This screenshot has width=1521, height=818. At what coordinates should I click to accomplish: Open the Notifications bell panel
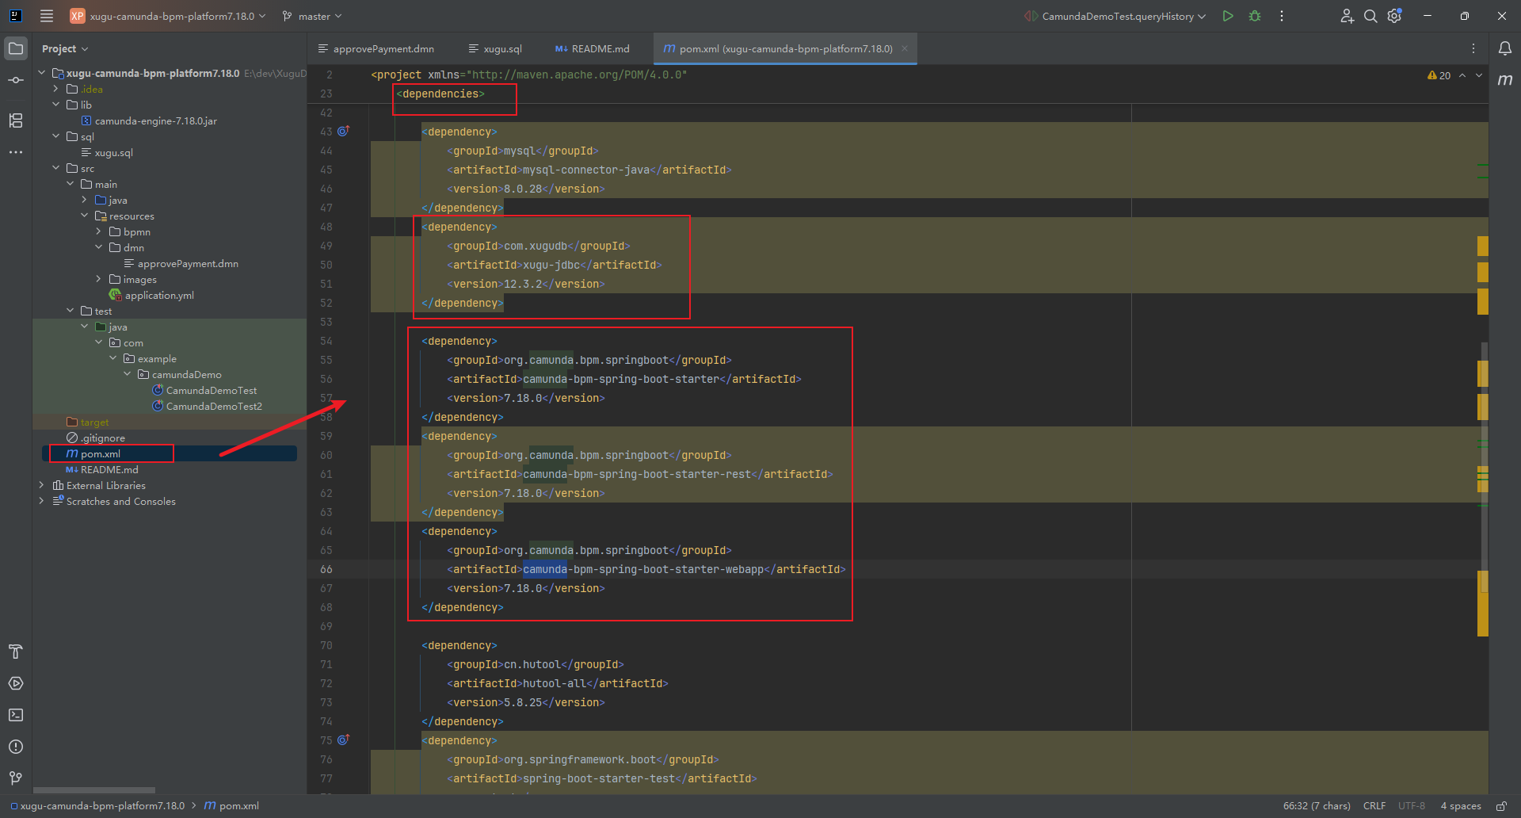click(x=1504, y=48)
